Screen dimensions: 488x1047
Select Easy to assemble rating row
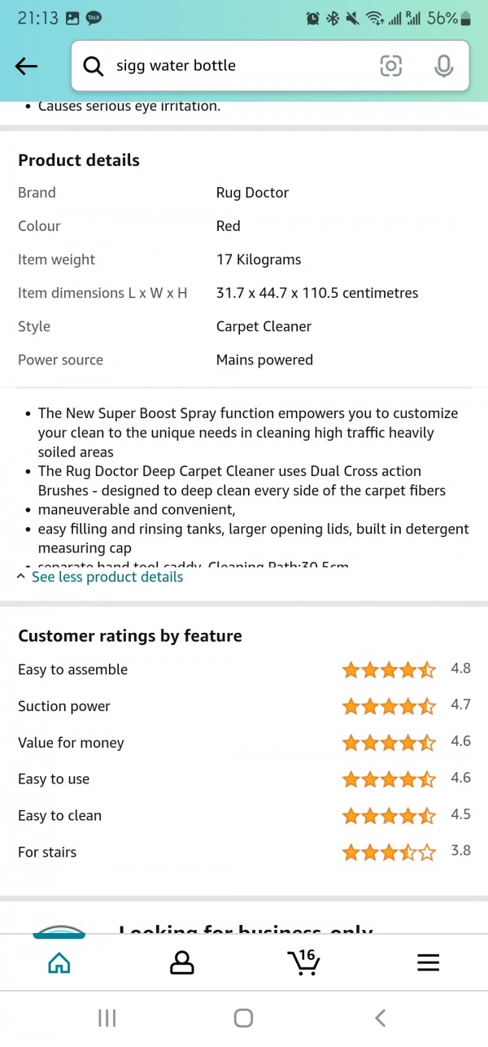click(x=244, y=670)
